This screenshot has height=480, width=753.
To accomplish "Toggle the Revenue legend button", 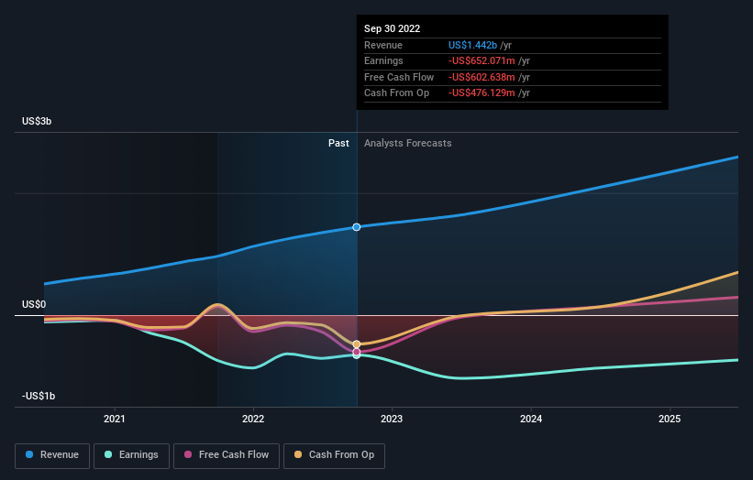I will [52, 455].
